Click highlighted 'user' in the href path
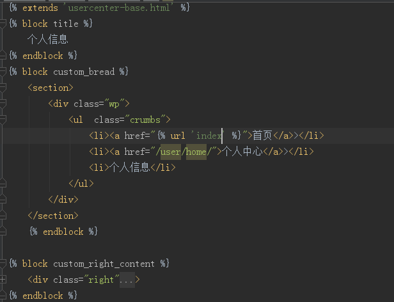This screenshot has width=394, height=302. point(171,152)
